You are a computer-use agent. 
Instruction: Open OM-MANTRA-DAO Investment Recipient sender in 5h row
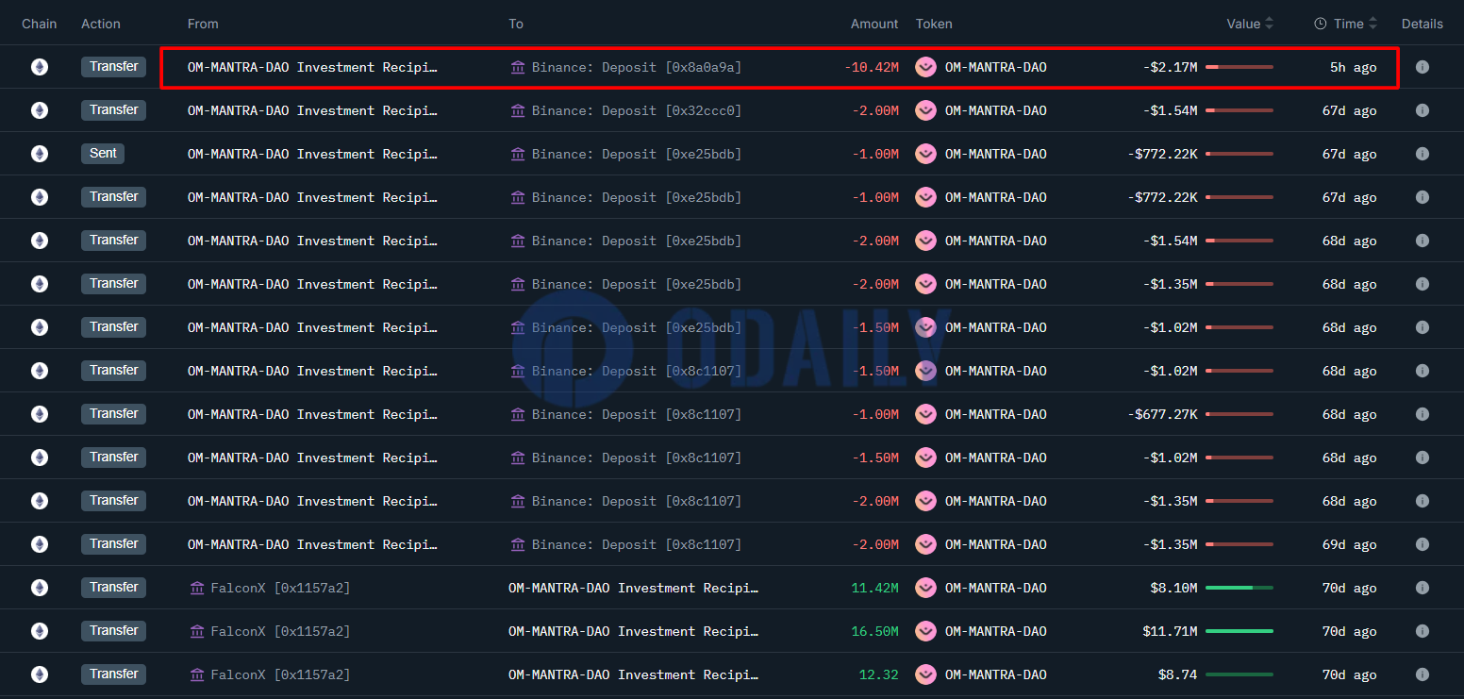point(312,67)
